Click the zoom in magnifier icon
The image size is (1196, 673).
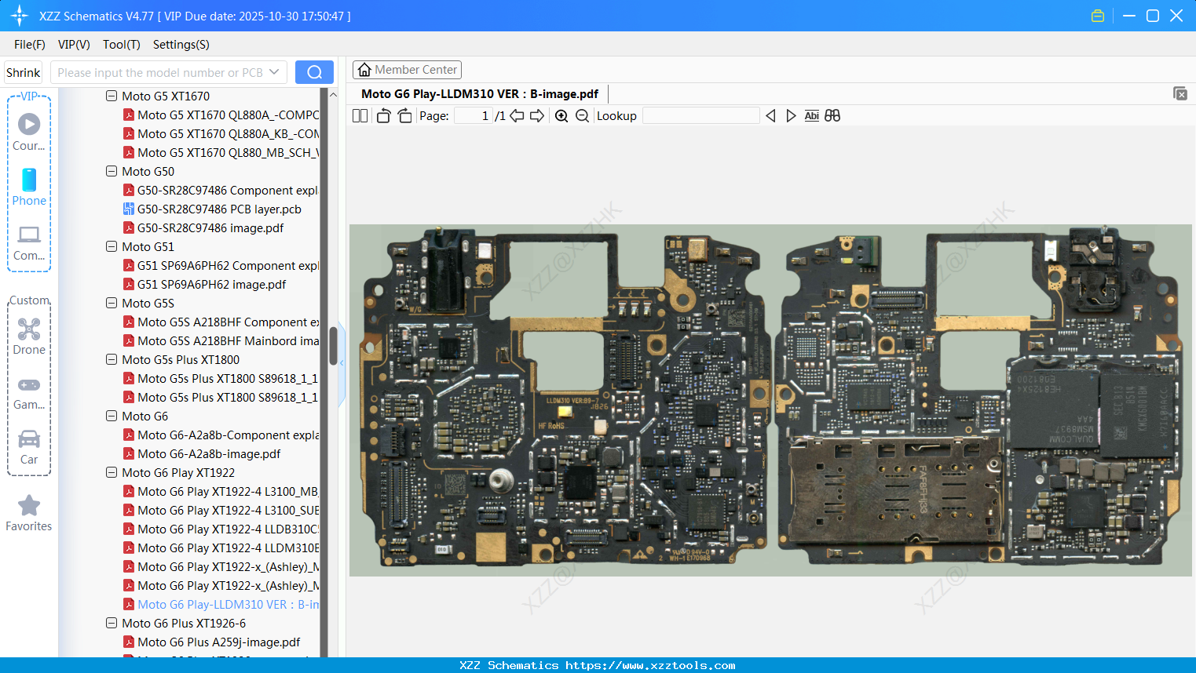point(561,116)
